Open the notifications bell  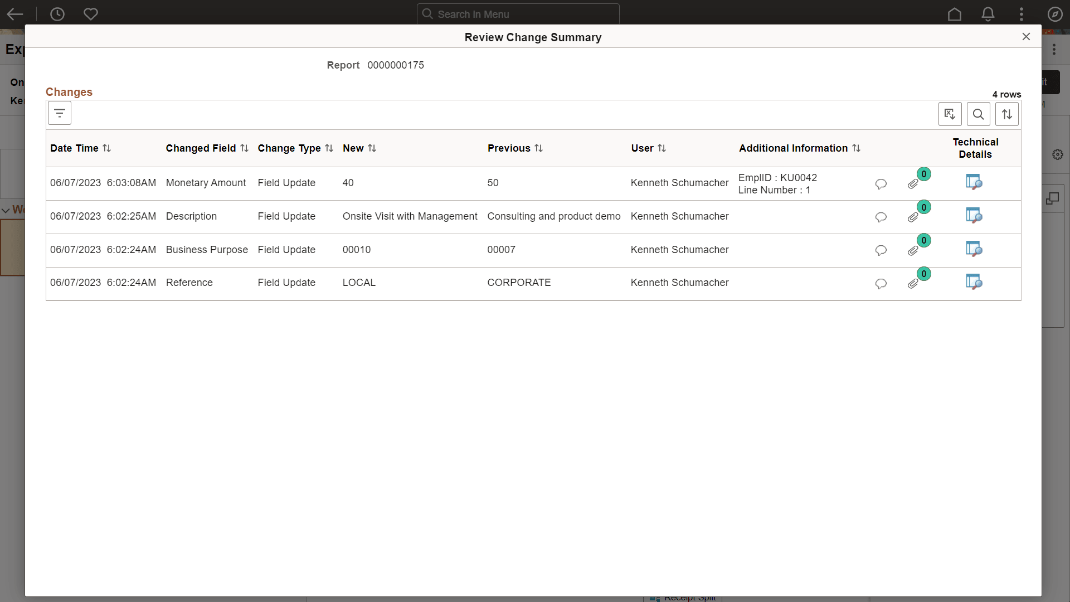point(988,14)
